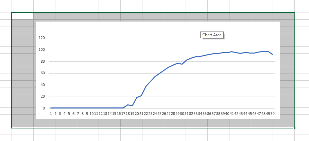The image size is (309, 141).
Task: Click the horizontal axis label "50"
Action: point(273,114)
